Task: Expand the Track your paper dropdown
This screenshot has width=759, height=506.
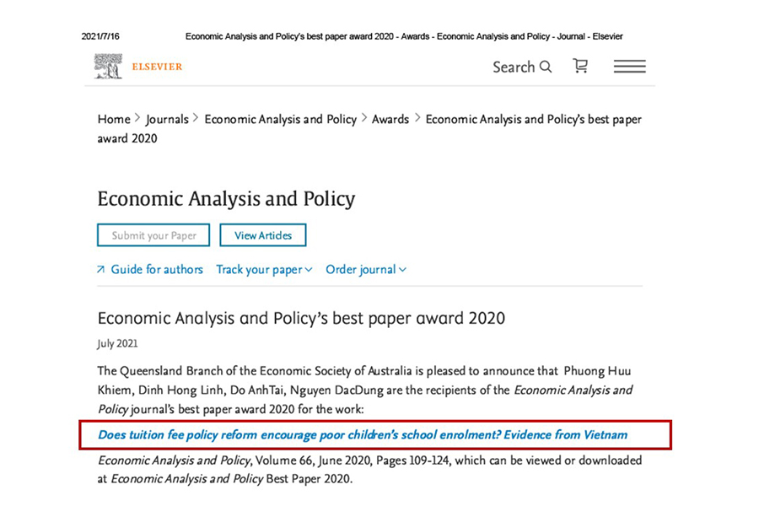Action: (264, 270)
